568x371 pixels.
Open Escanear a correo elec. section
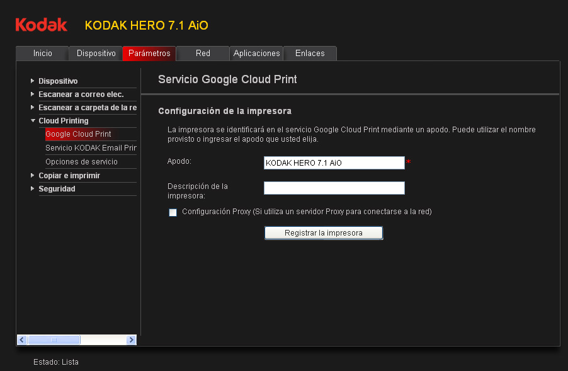81,94
